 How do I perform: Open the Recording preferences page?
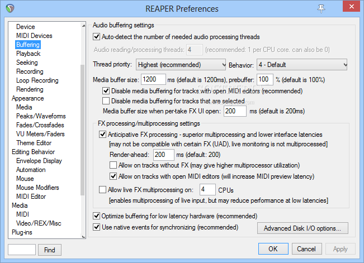(30, 71)
